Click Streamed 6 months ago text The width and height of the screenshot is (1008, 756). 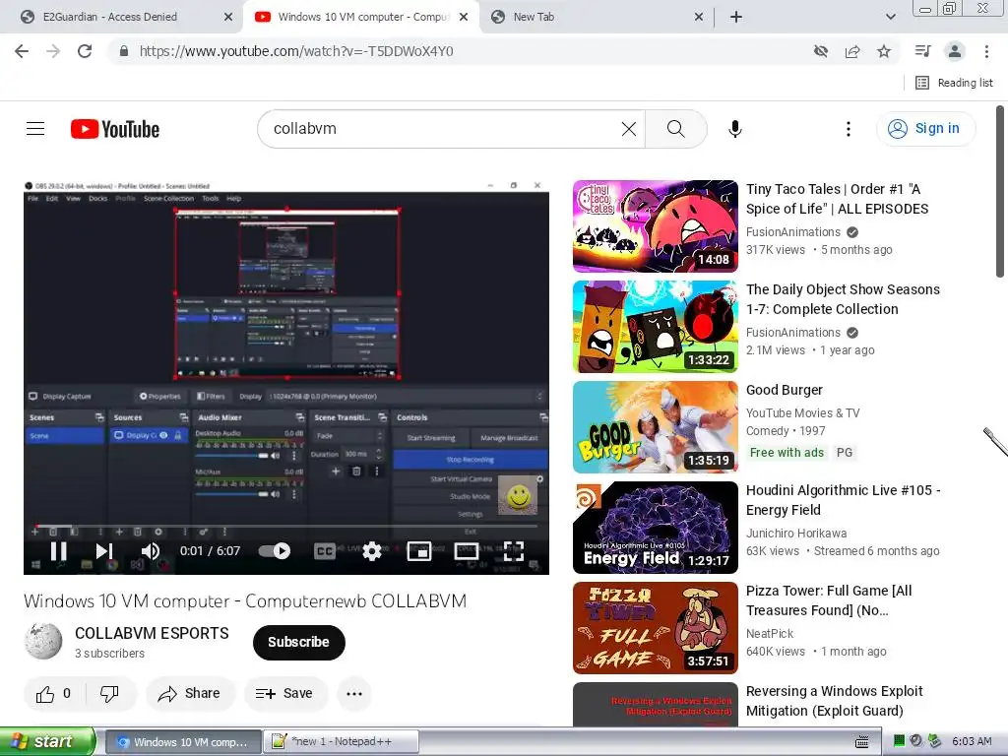tap(876, 551)
